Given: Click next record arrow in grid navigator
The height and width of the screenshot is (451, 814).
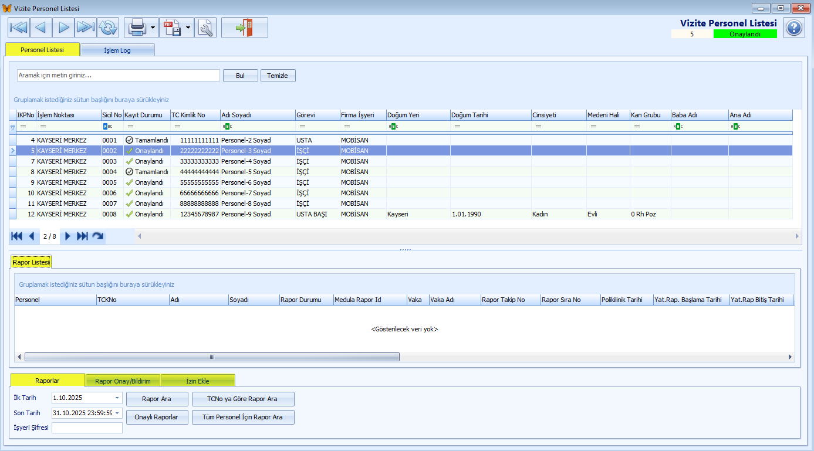Looking at the screenshot, I should tap(67, 236).
